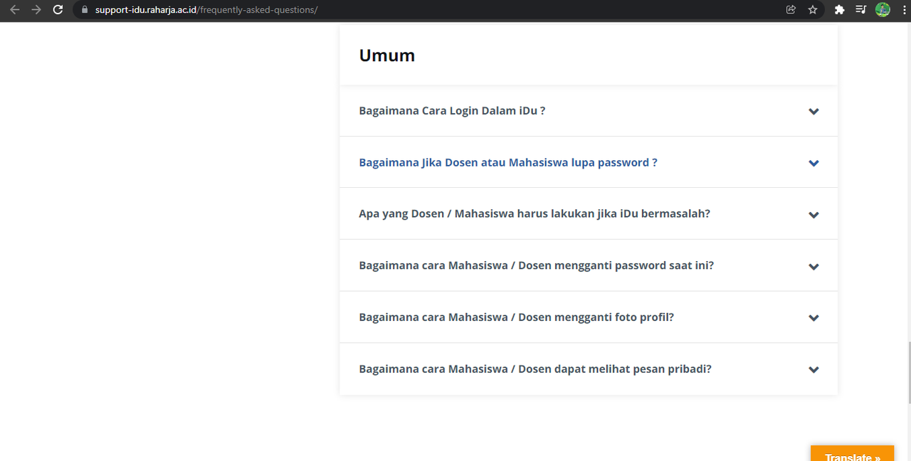
Task: Click the page vertical scrollbar thumb
Action: [908, 373]
